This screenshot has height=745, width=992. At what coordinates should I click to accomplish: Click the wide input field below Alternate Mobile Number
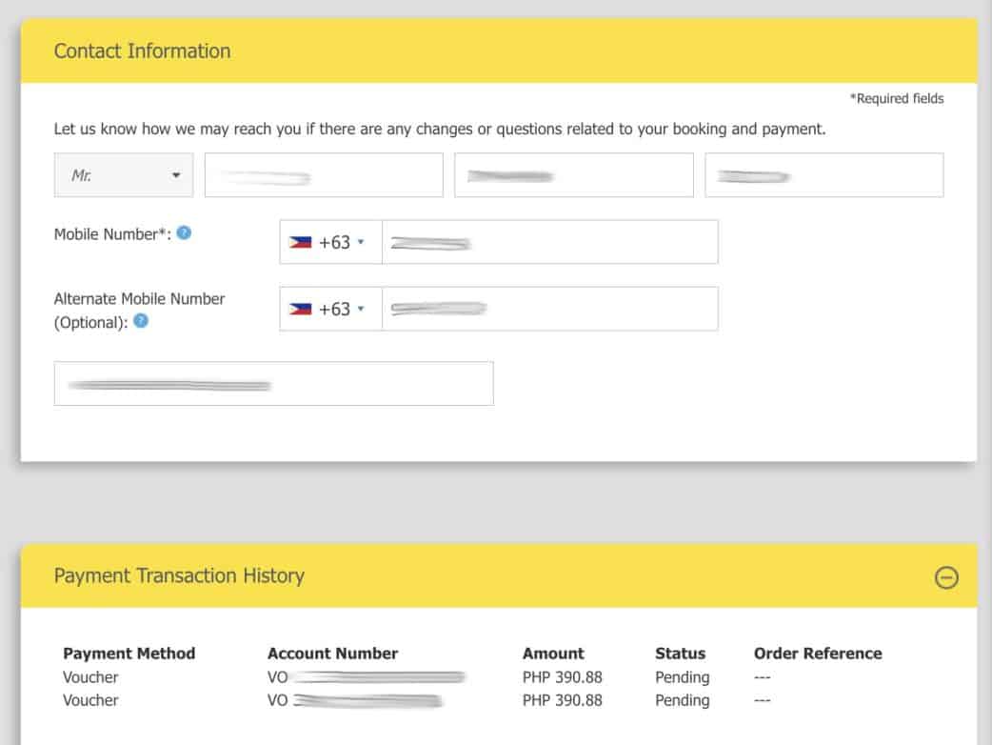click(273, 384)
